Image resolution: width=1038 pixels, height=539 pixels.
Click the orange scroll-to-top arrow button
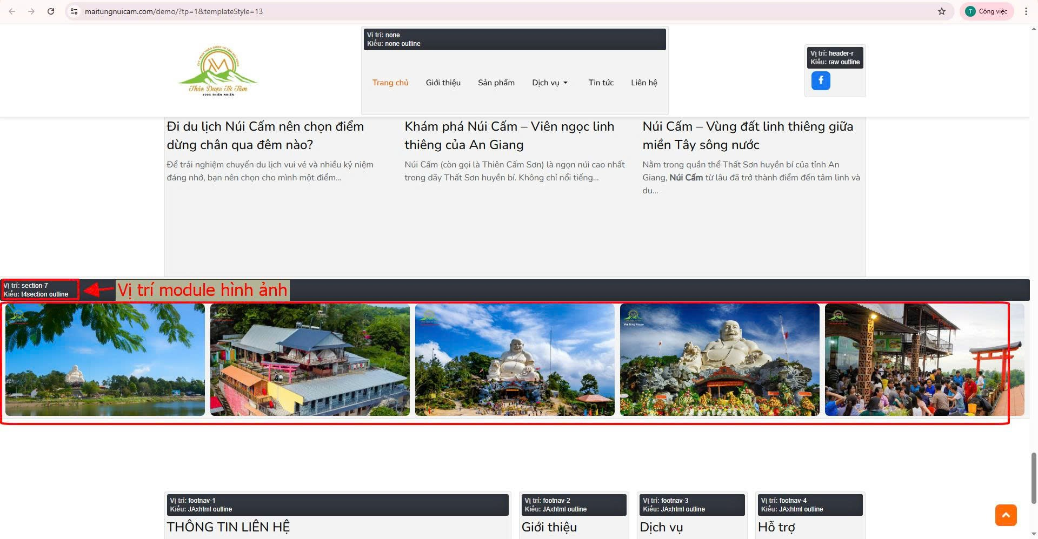pos(1006,515)
